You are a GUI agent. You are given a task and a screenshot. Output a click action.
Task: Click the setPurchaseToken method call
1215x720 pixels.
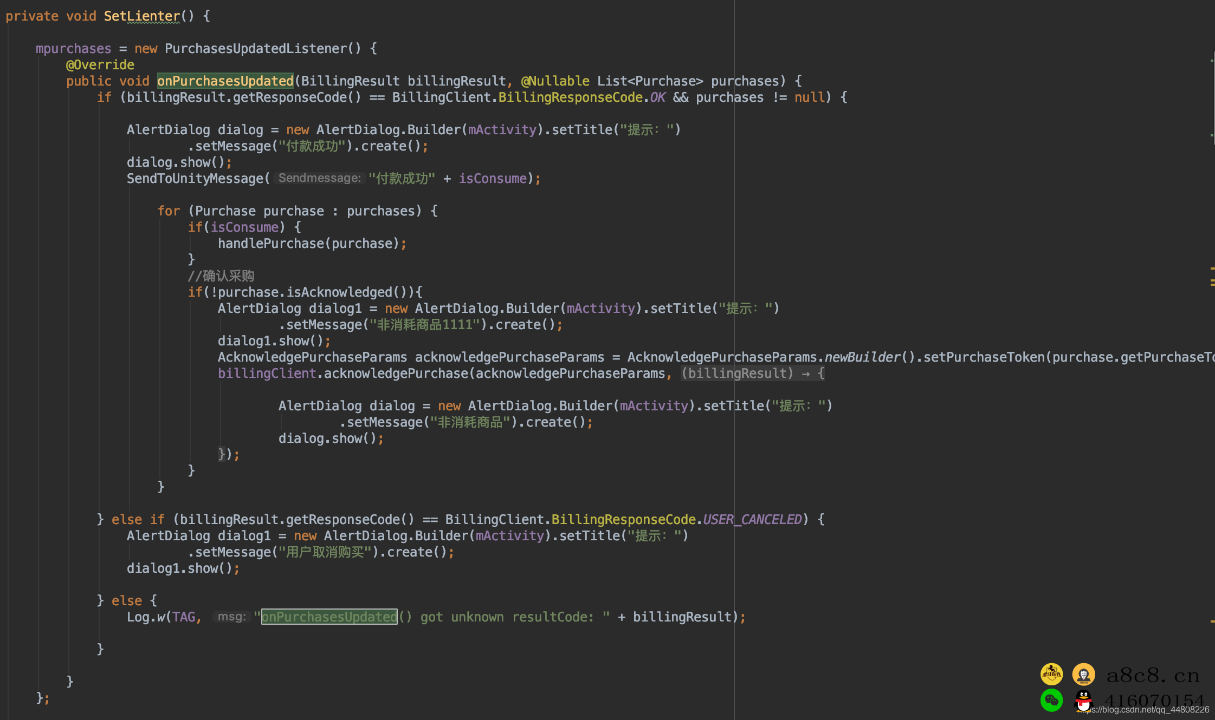click(984, 357)
